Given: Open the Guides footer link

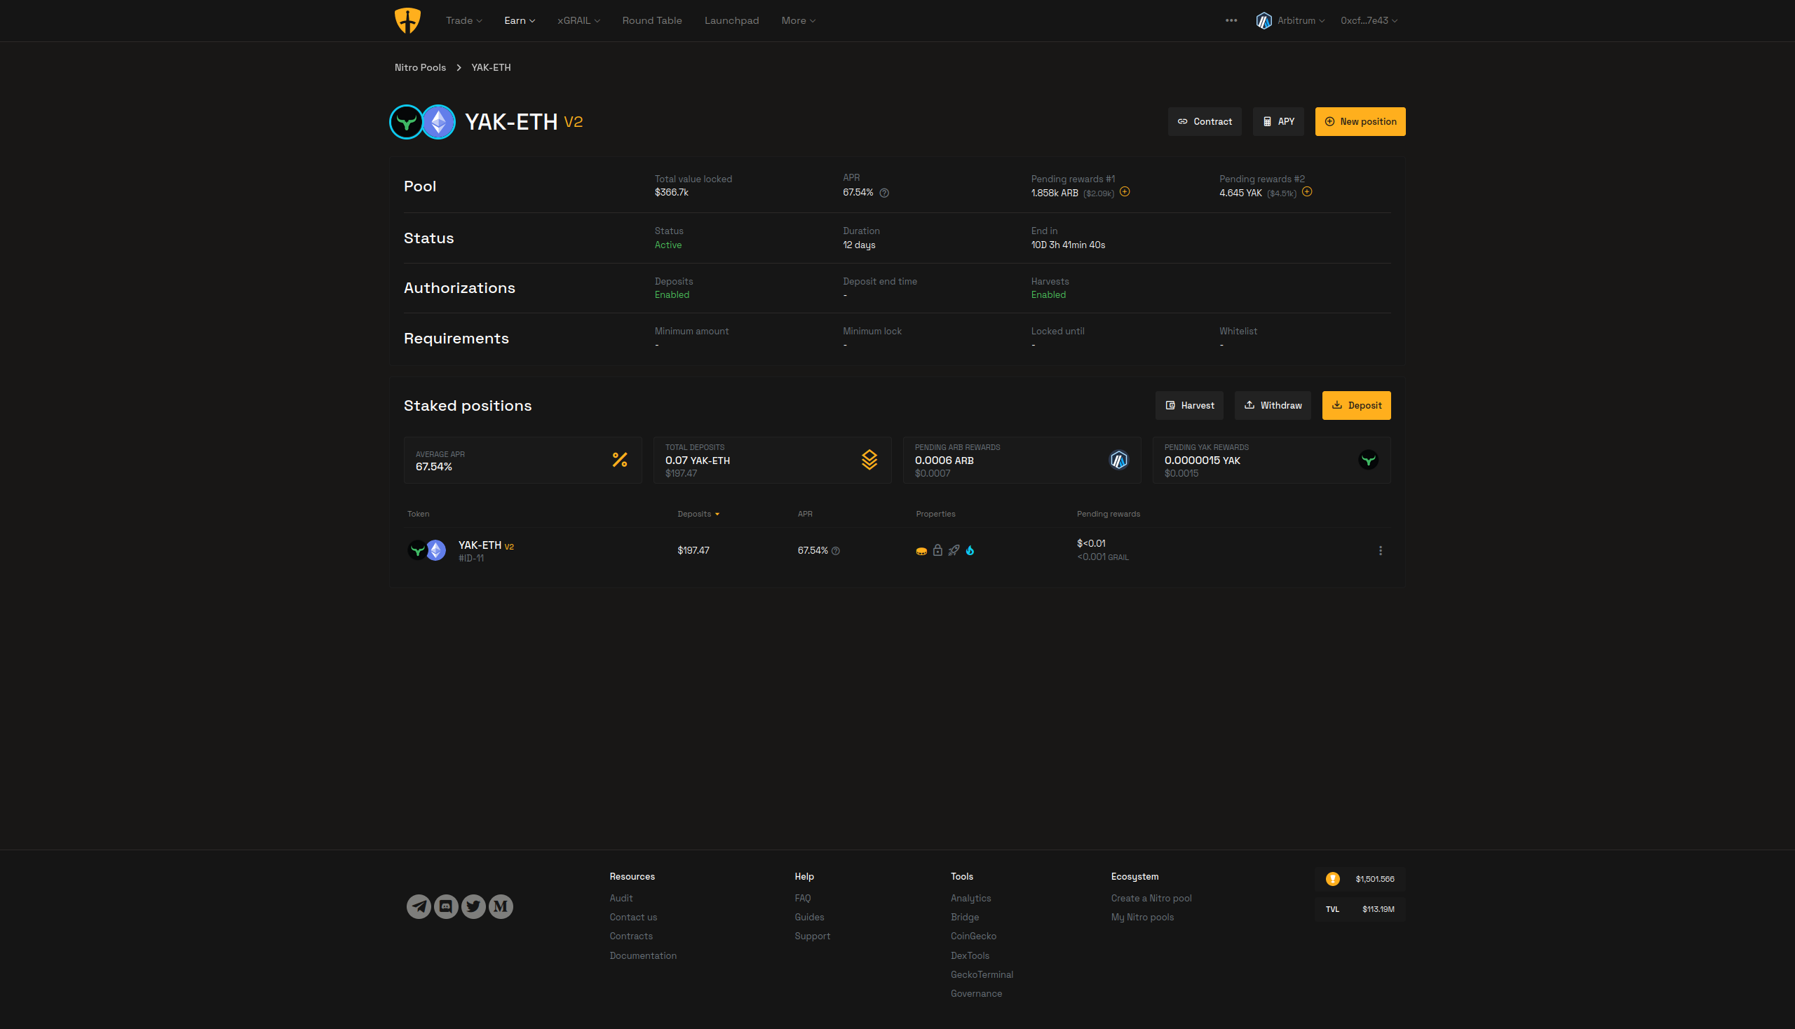Looking at the screenshot, I should (x=808, y=918).
